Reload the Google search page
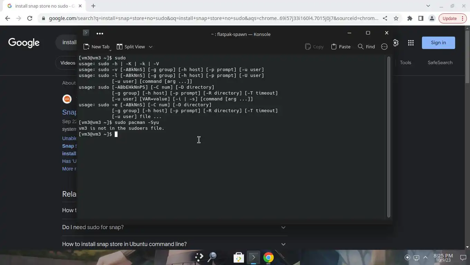 (30, 18)
